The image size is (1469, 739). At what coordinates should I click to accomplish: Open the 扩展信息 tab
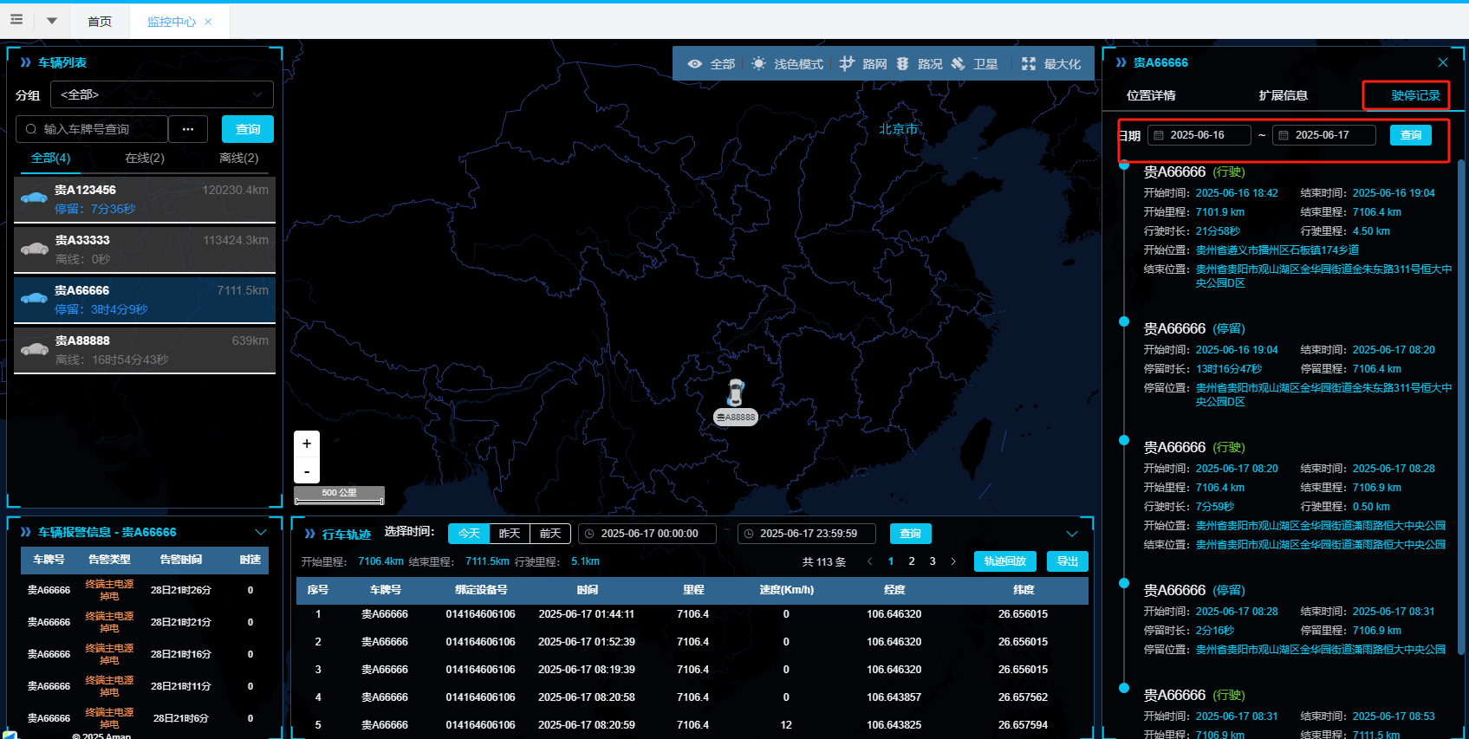pyautogui.click(x=1283, y=95)
